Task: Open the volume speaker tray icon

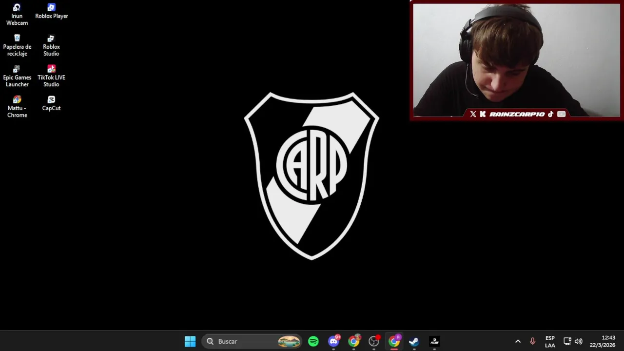Action: (x=579, y=341)
